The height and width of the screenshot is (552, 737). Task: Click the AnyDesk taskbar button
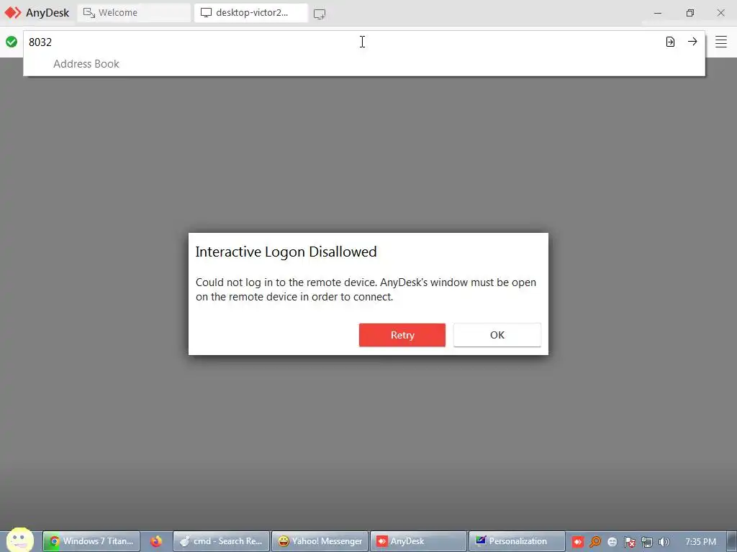(x=419, y=541)
